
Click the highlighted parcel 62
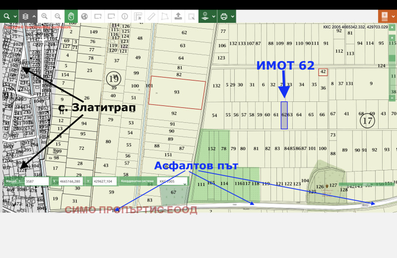284,115
